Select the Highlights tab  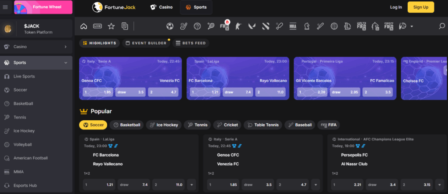coord(99,43)
